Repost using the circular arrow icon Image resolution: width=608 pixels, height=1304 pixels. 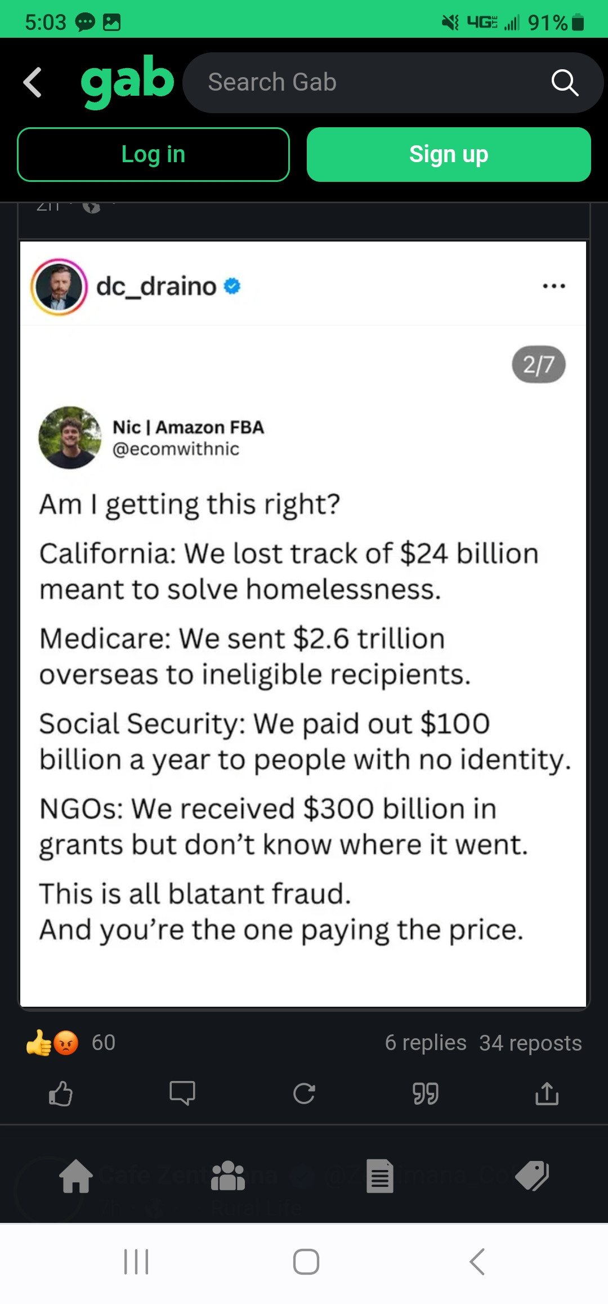[304, 1093]
